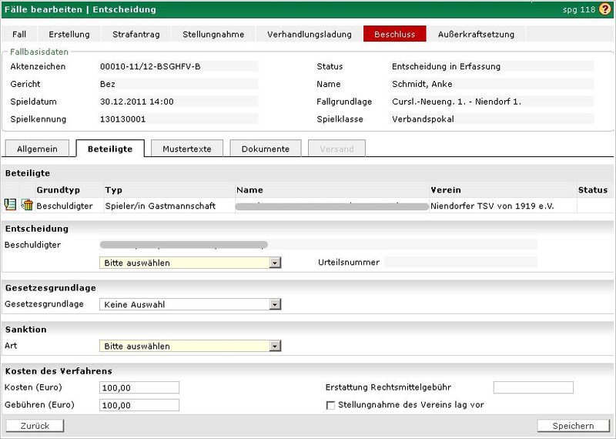Click the Zurück button
Screen dimensions: 616x439
pyautogui.click(x=35, y=426)
